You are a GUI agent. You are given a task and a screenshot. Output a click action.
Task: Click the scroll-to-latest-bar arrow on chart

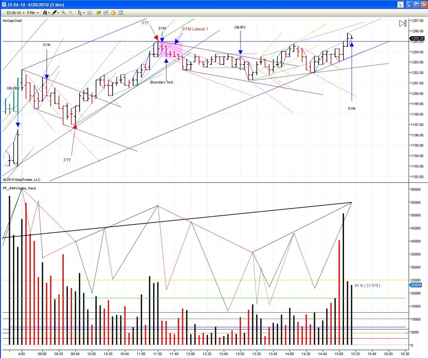tap(403, 23)
